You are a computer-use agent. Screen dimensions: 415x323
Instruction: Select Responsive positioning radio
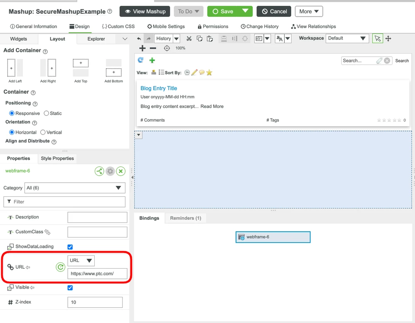point(12,113)
